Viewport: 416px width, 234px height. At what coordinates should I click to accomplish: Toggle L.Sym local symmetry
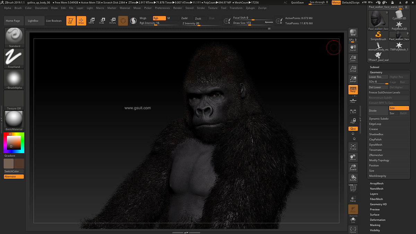pyautogui.click(x=353, y=111)
